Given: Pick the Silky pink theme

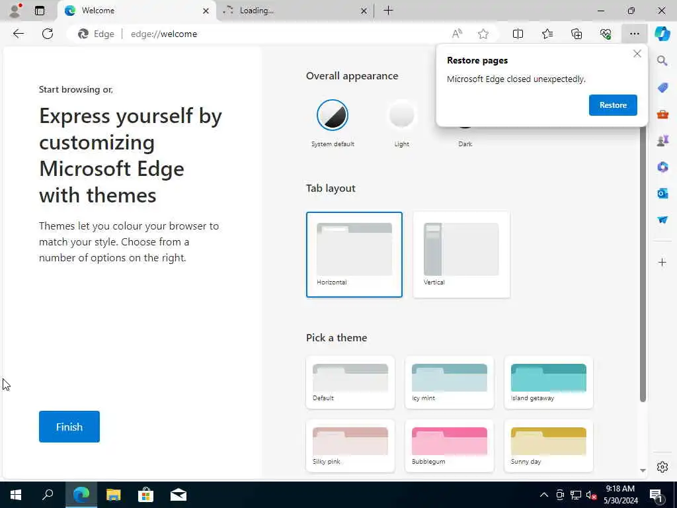Looking at the screenshot, I should 350,446.
